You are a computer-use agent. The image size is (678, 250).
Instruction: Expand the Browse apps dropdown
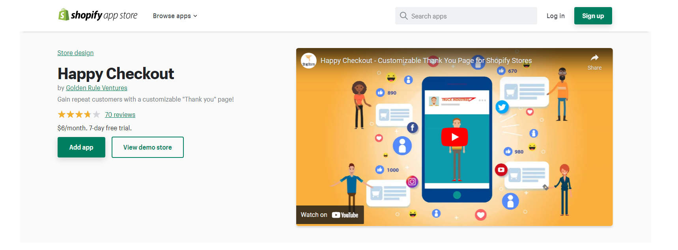(x=175, y=16)
